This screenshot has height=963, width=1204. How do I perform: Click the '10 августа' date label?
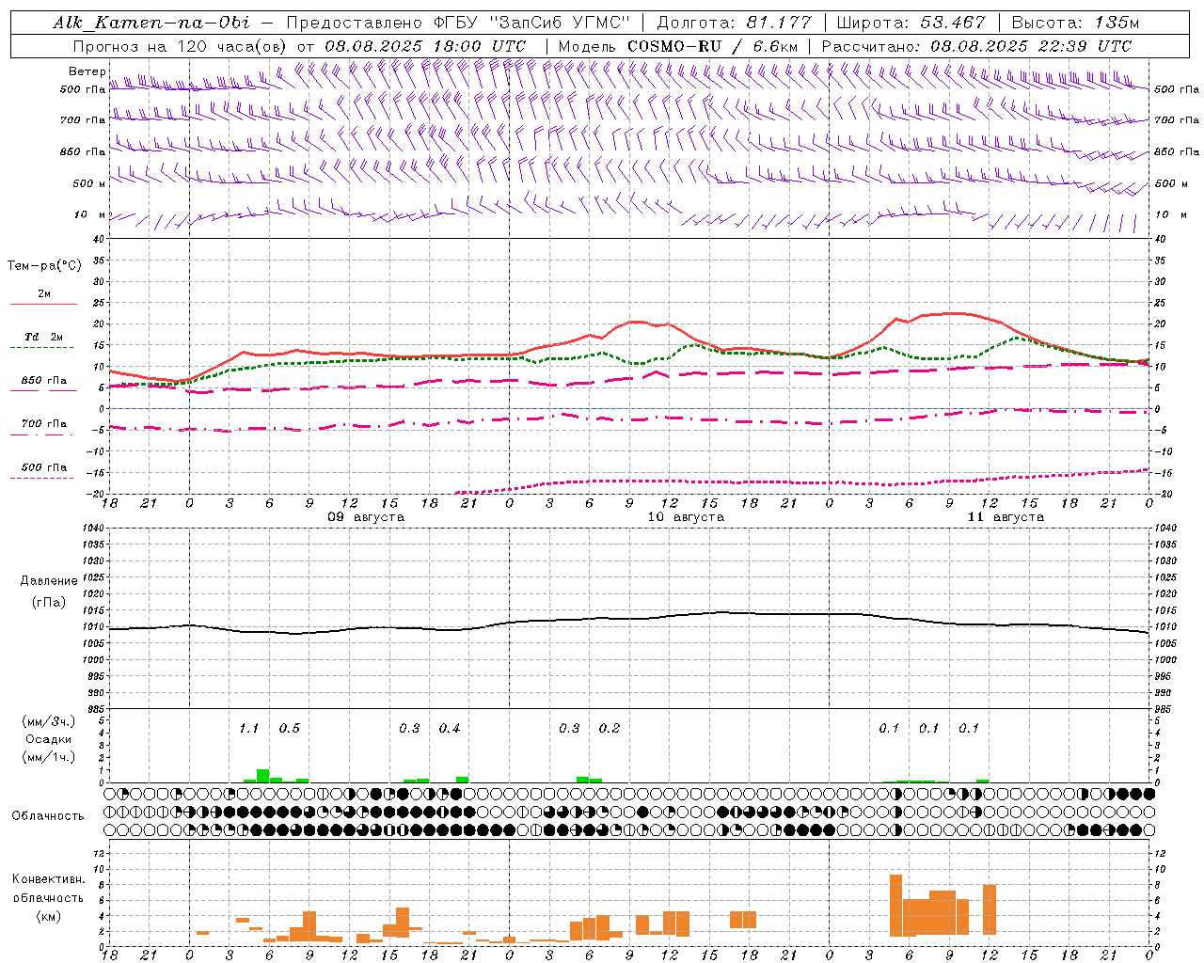686,517
